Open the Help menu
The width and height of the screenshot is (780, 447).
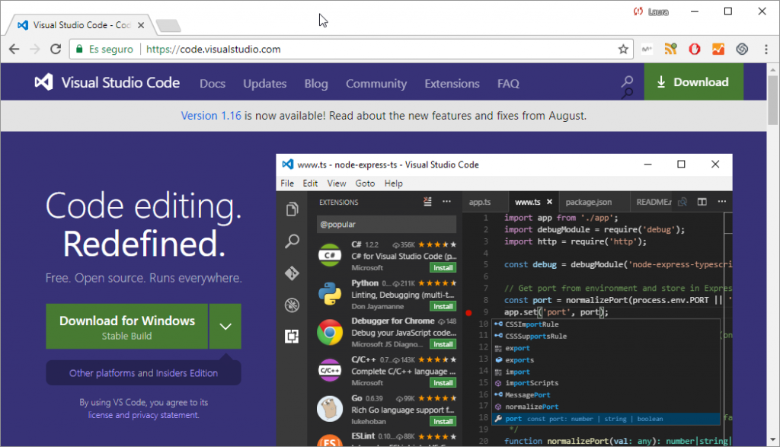[x=394, y=184]
